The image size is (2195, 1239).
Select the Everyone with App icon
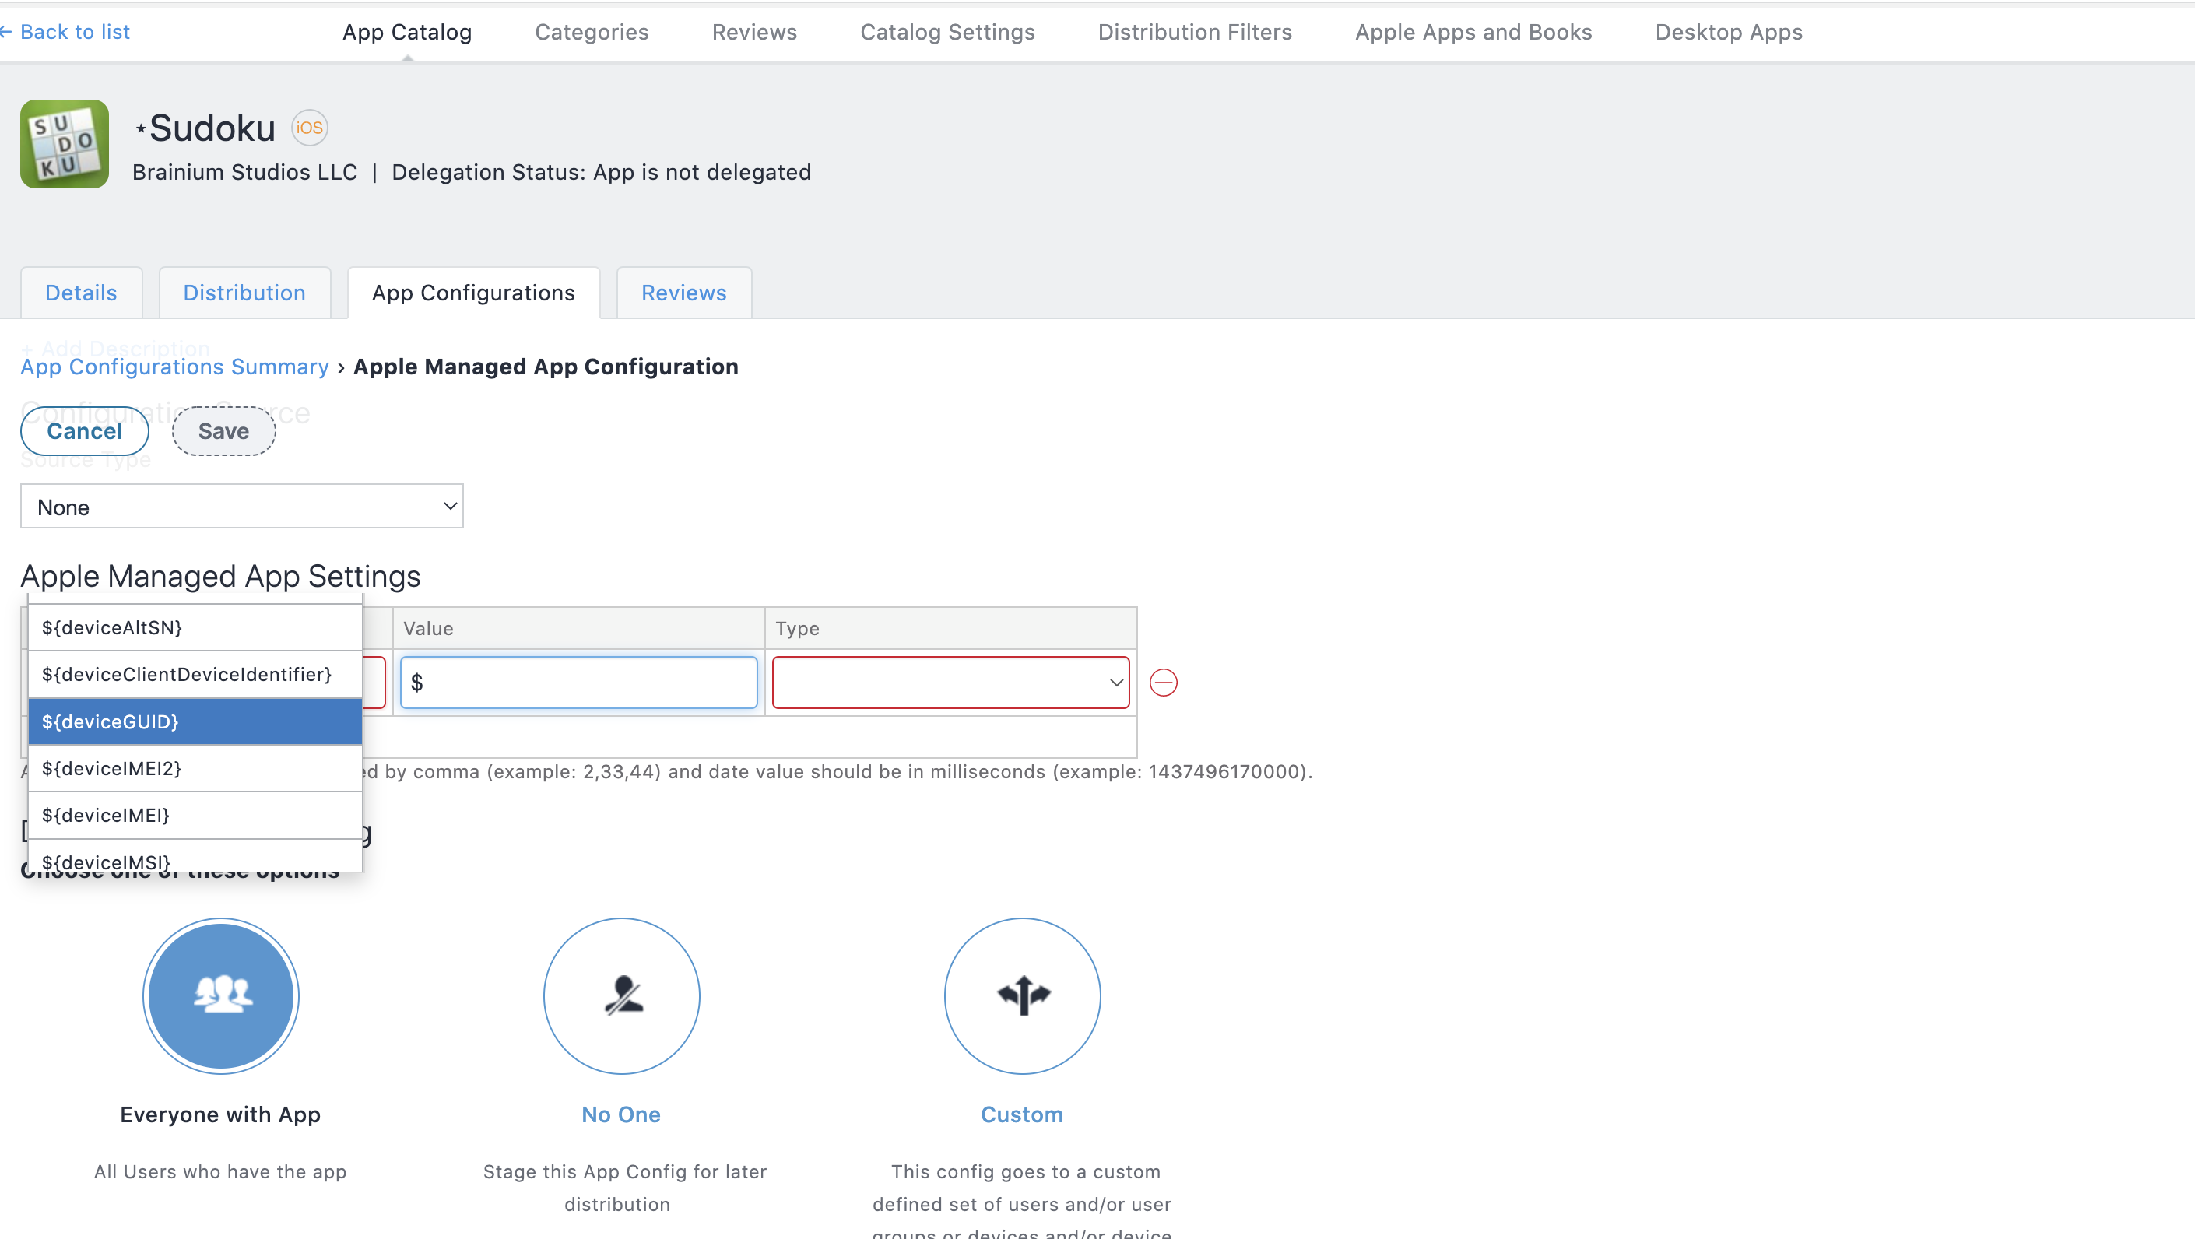click(x=221, y=995)
